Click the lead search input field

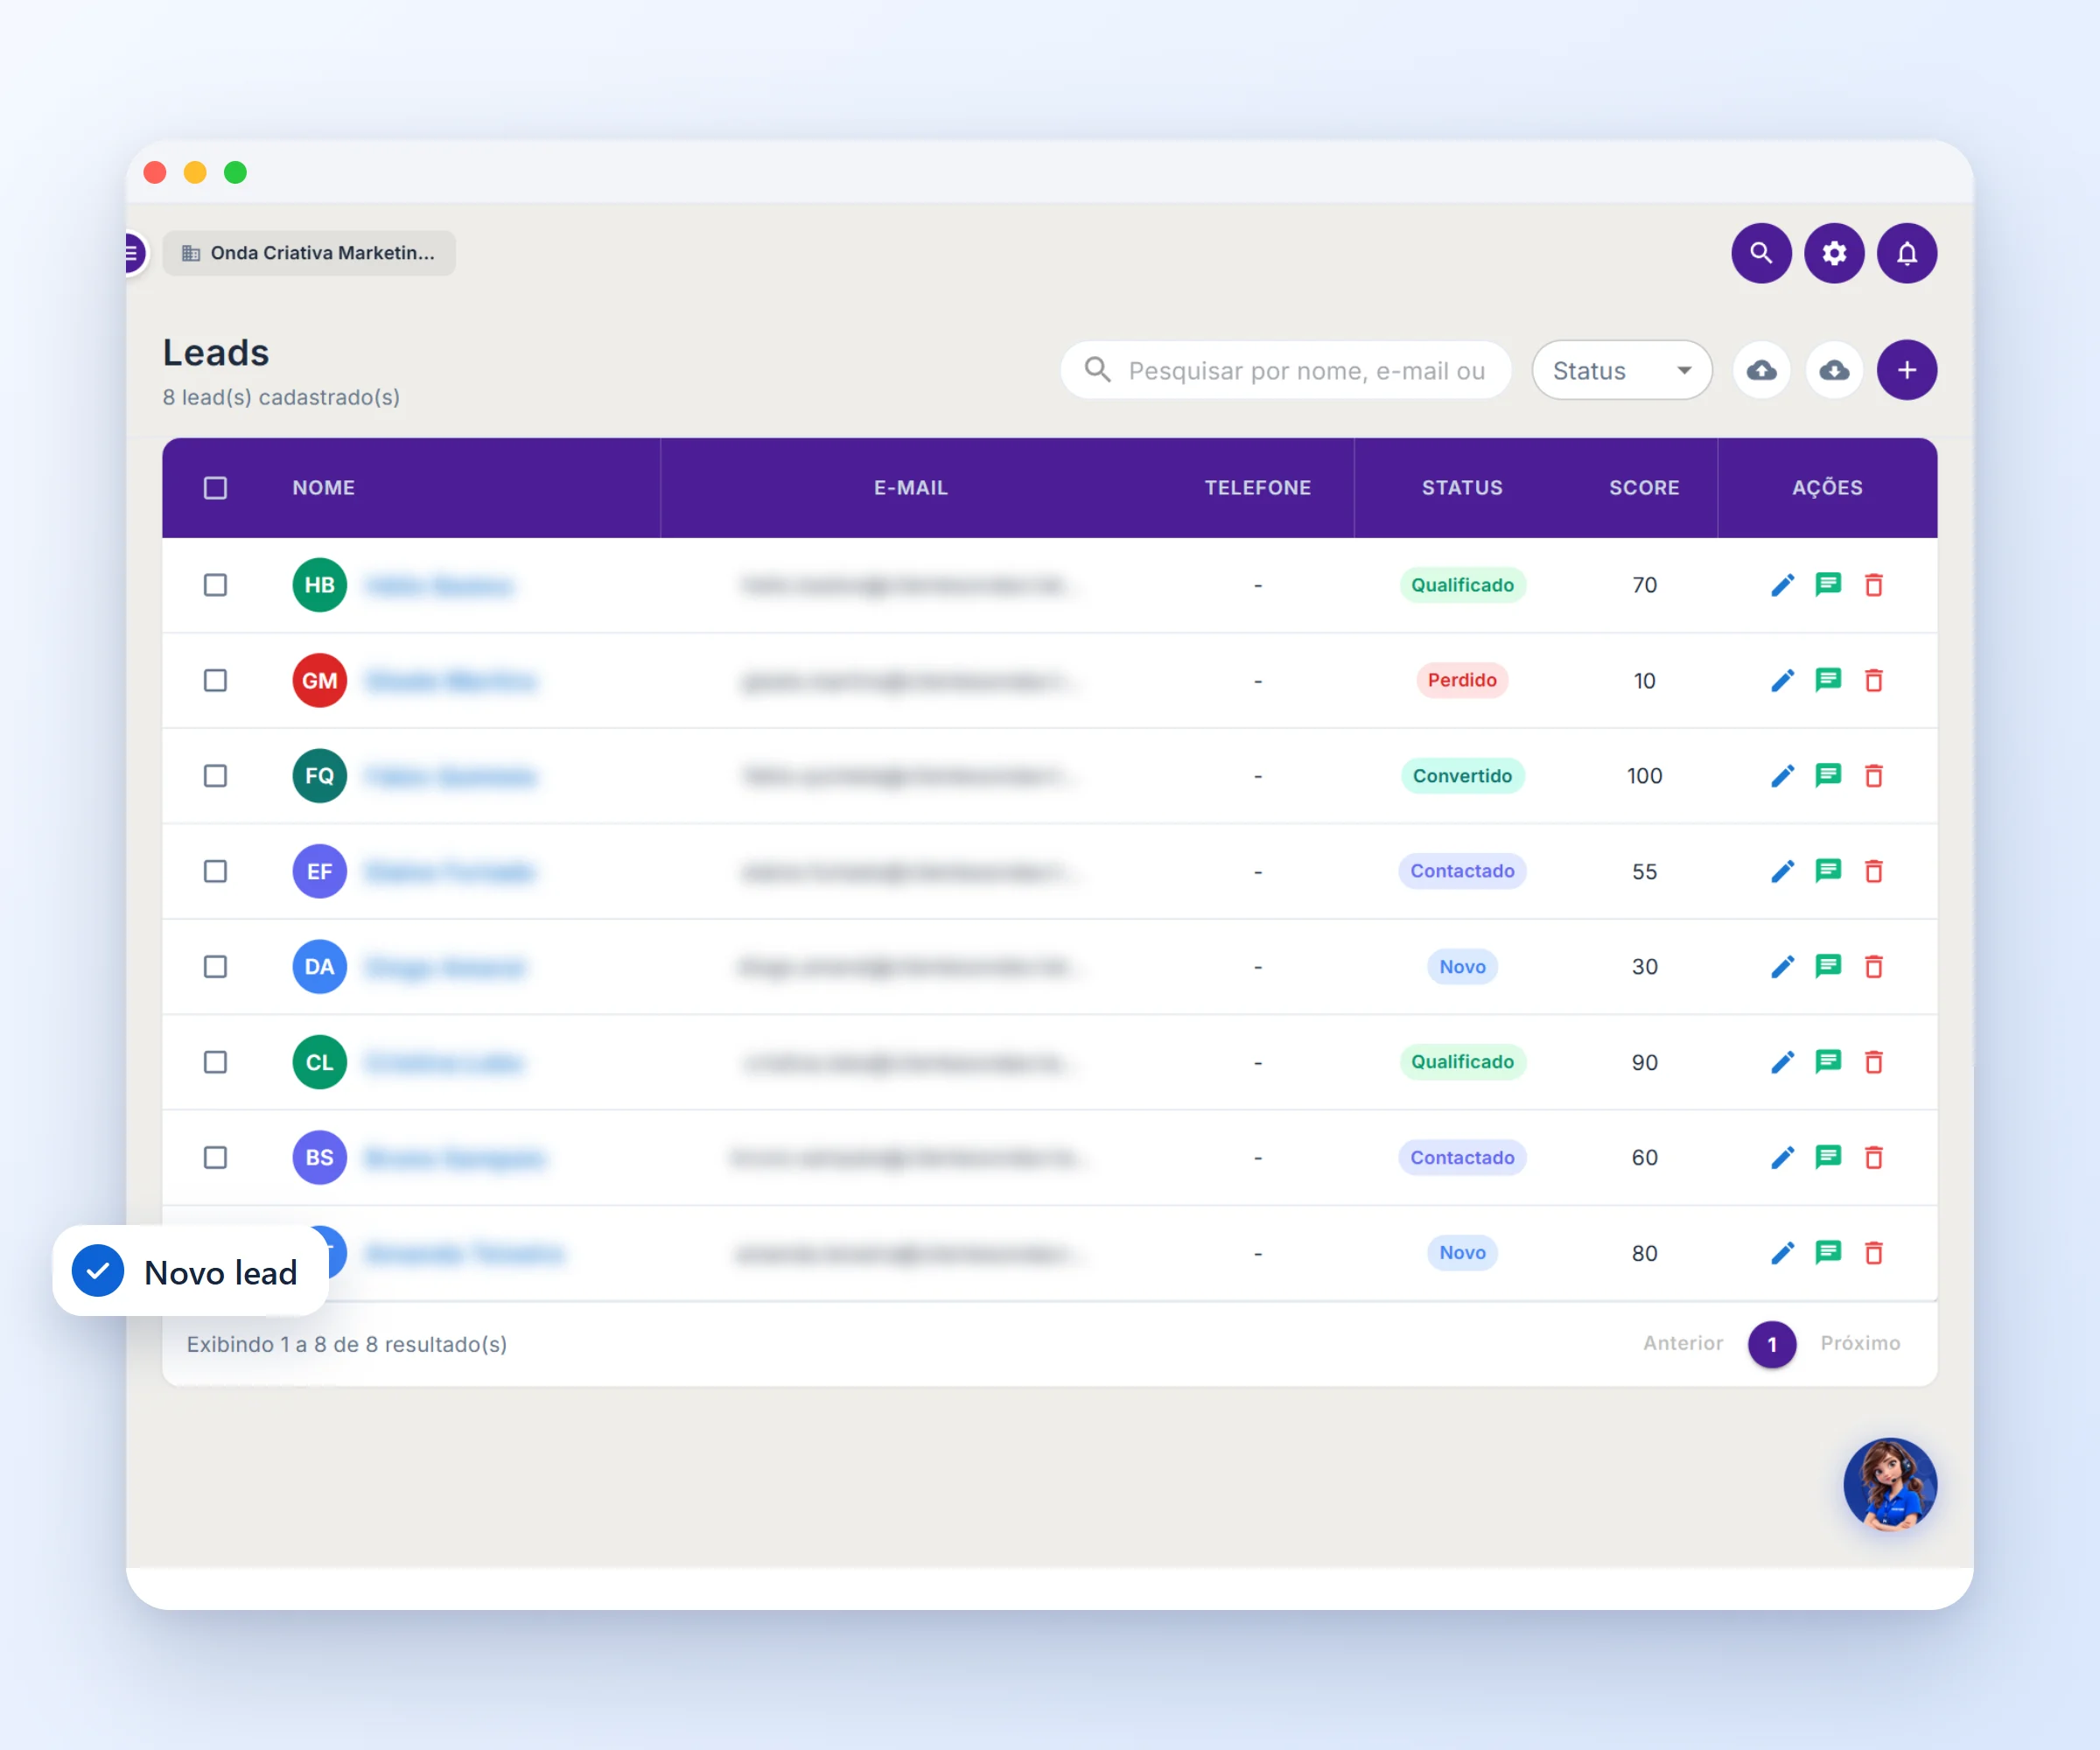click(x=1285, y=370)
